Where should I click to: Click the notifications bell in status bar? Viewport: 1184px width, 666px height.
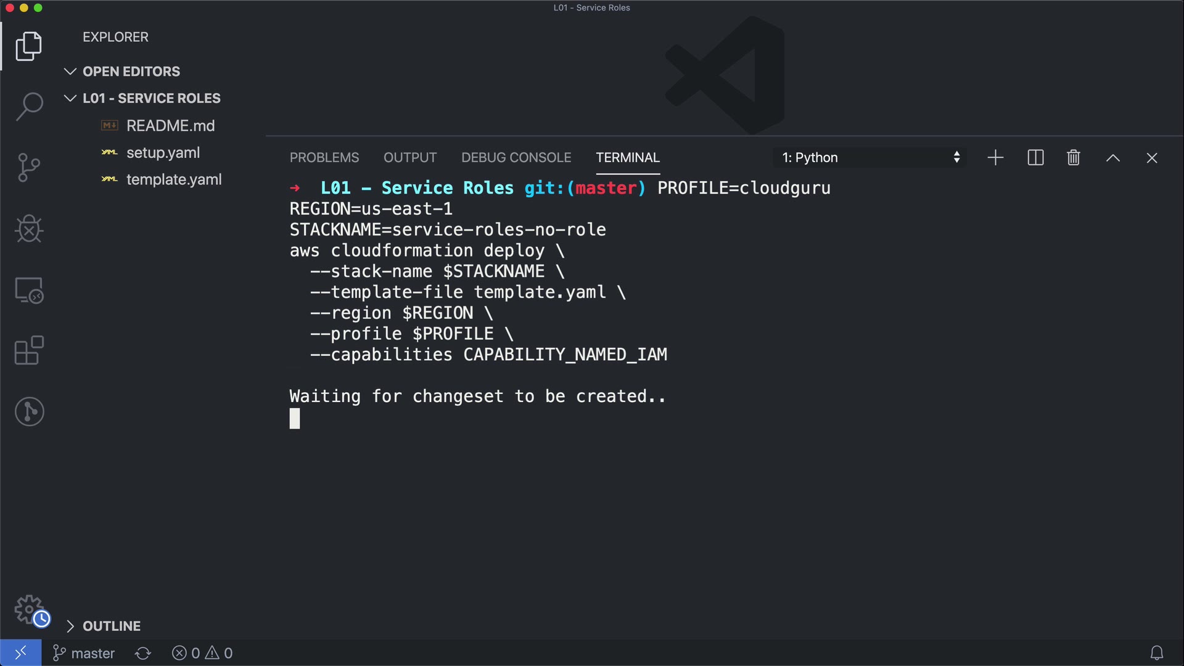1156,653
